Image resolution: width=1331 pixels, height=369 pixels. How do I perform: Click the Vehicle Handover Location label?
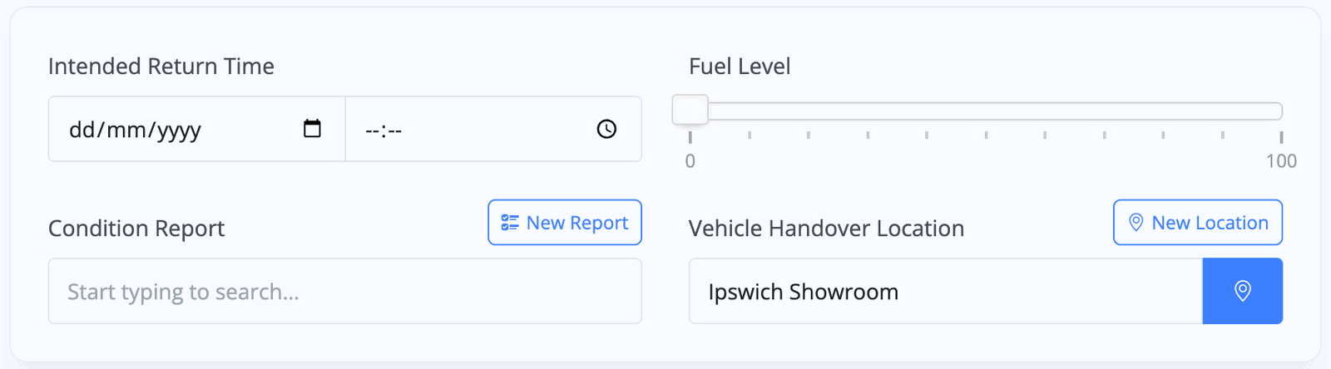(x=826, y=229)
